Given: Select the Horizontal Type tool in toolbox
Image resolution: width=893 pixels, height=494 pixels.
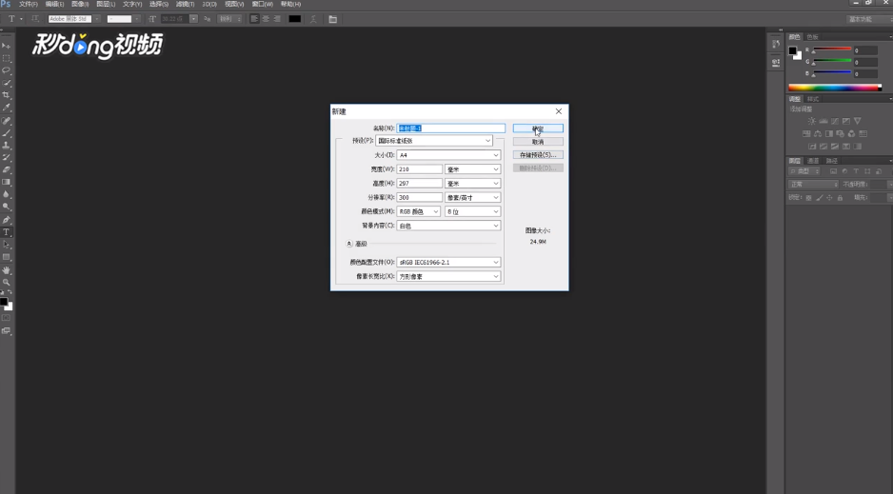Looking at the screenshot, I should point(7,232).
